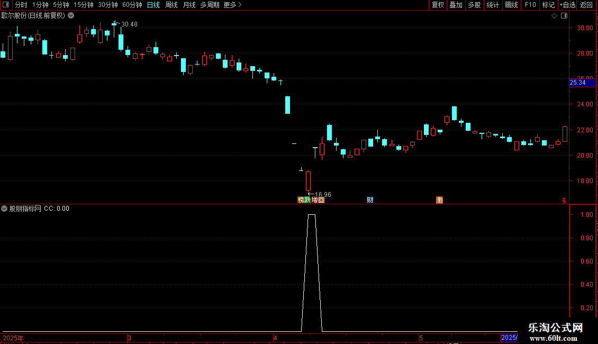The width and height of the screenshot is (598, 344).
Task: Toggle the right side panel icon
Action: [x=564, y=16]
